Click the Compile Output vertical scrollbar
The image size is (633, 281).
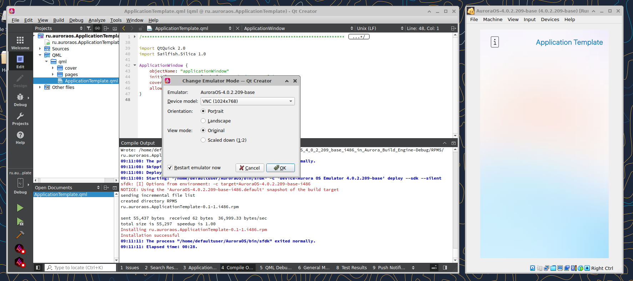455,205
